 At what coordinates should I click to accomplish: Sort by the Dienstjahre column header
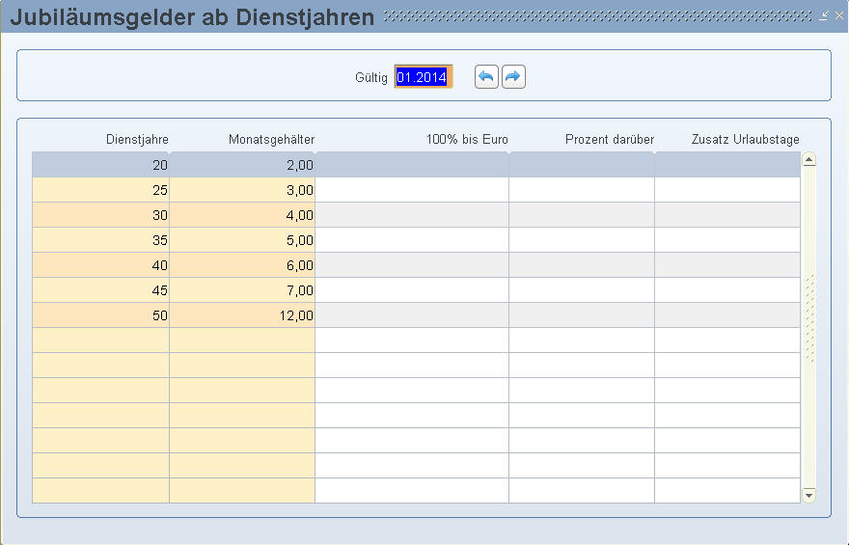pos(137,140)
